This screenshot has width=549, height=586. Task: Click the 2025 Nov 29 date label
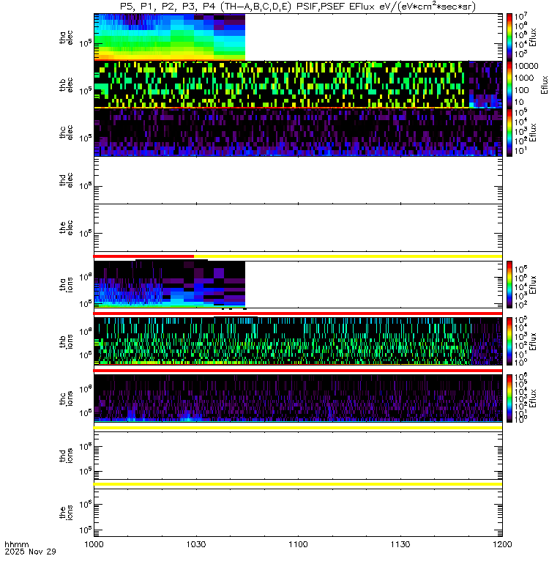pos(30,552)
